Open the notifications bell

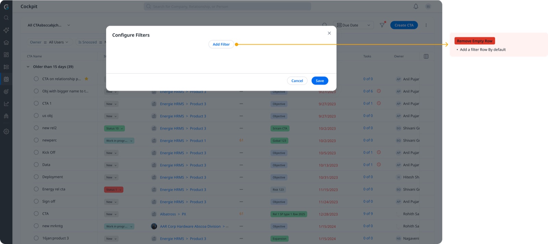416,6
